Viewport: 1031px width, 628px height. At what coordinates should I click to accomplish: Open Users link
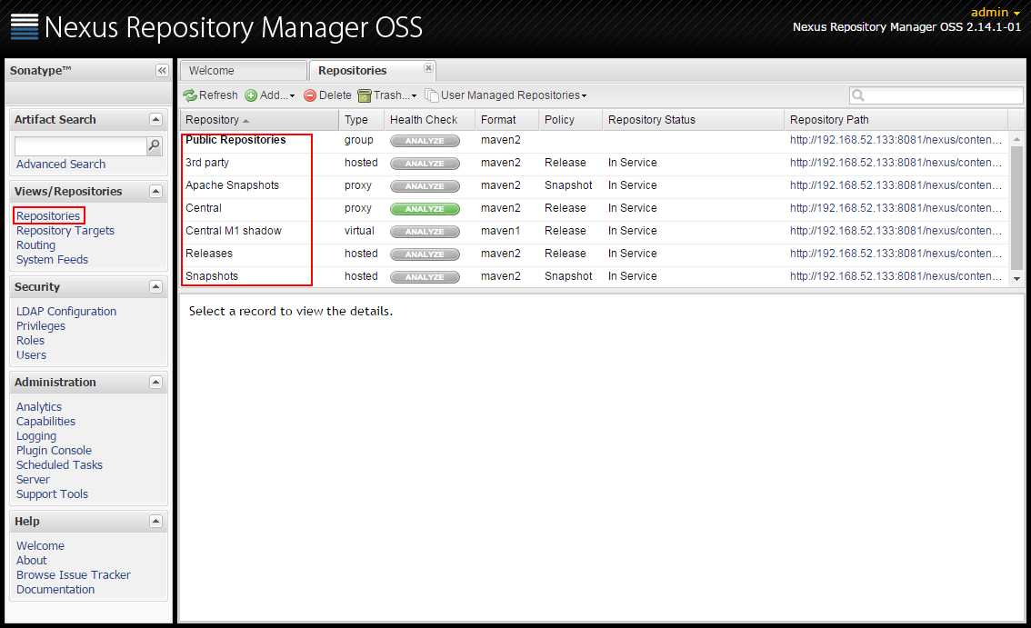[x=31, y=355]
